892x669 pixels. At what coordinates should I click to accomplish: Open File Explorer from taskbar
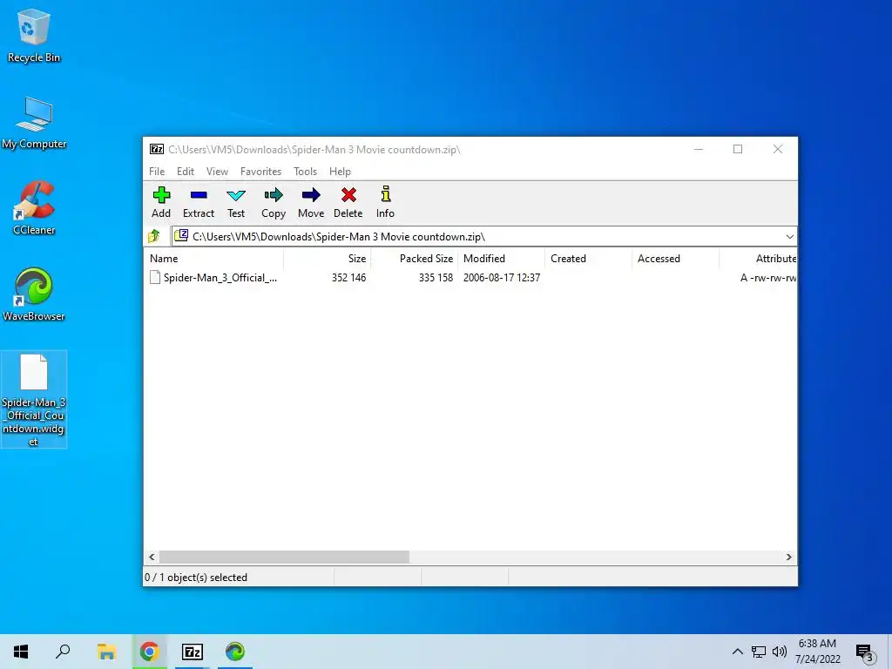(x=106, y=652)
